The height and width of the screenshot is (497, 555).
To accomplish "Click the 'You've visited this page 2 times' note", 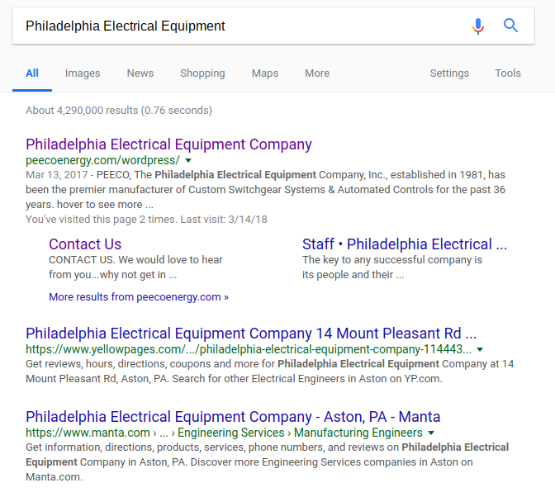I will [x=146, y=220].
